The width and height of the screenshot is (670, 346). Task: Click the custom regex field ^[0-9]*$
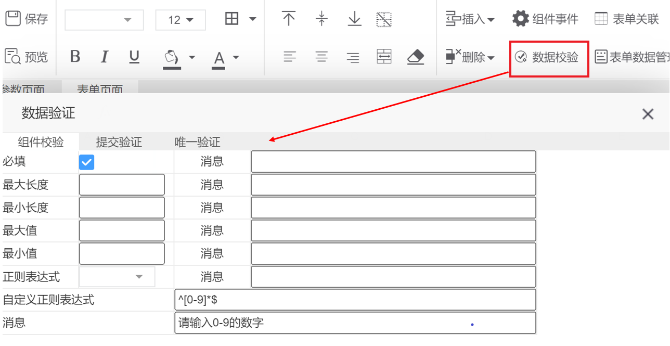(x=355, y=300)
